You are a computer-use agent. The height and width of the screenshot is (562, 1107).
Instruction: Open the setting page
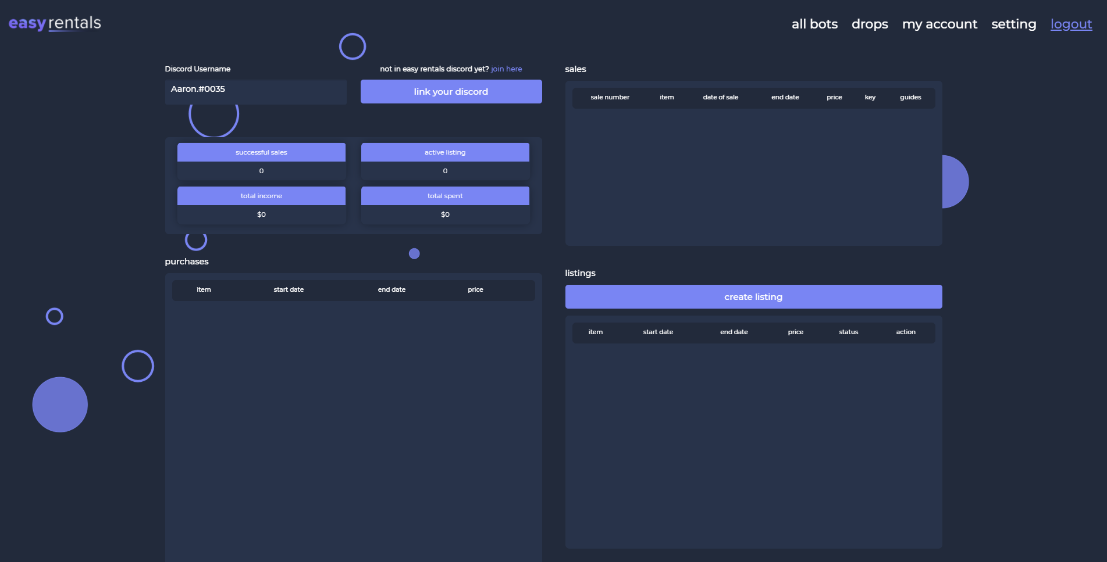(x=1013, y=24)
